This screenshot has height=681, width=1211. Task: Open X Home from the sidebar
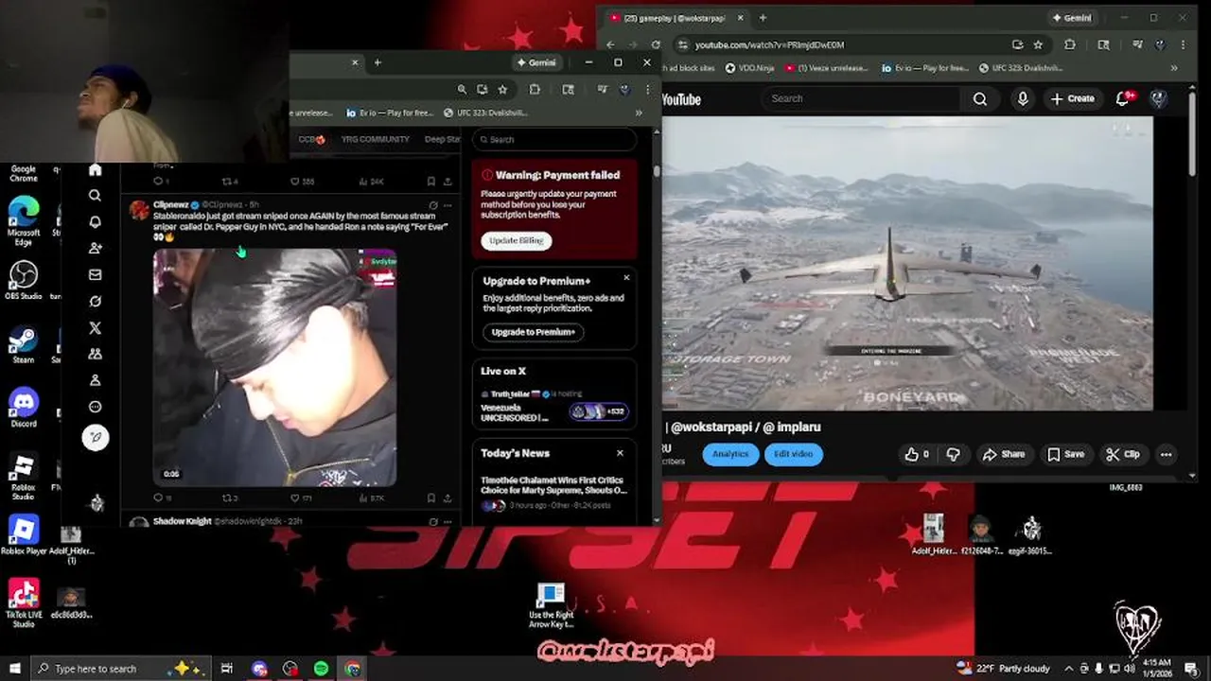95,170
